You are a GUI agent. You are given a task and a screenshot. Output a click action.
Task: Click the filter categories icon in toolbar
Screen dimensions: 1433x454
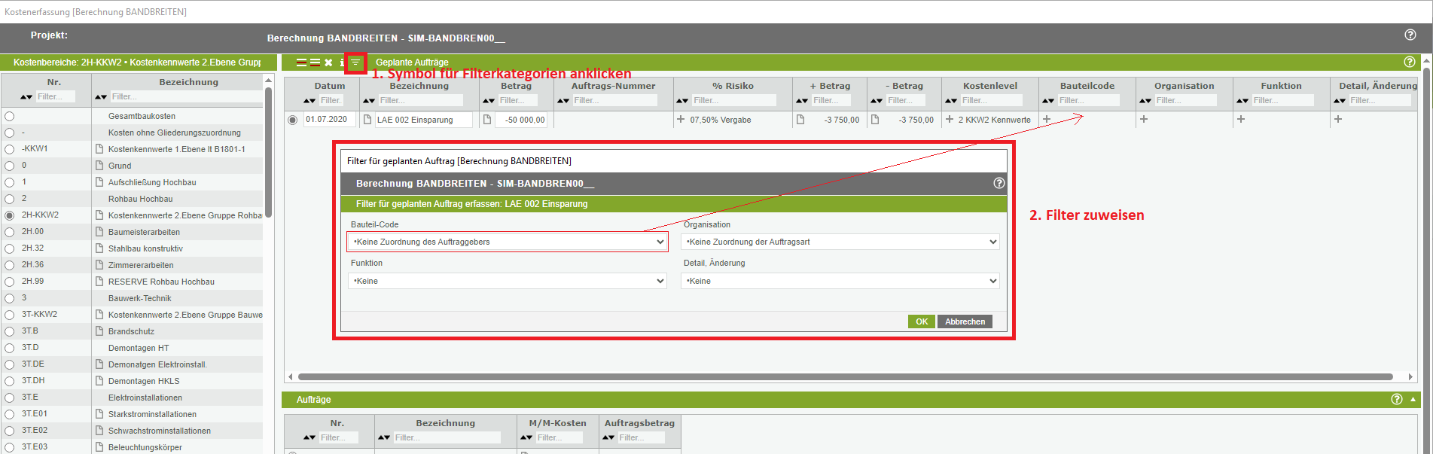(x=355, y=62)
